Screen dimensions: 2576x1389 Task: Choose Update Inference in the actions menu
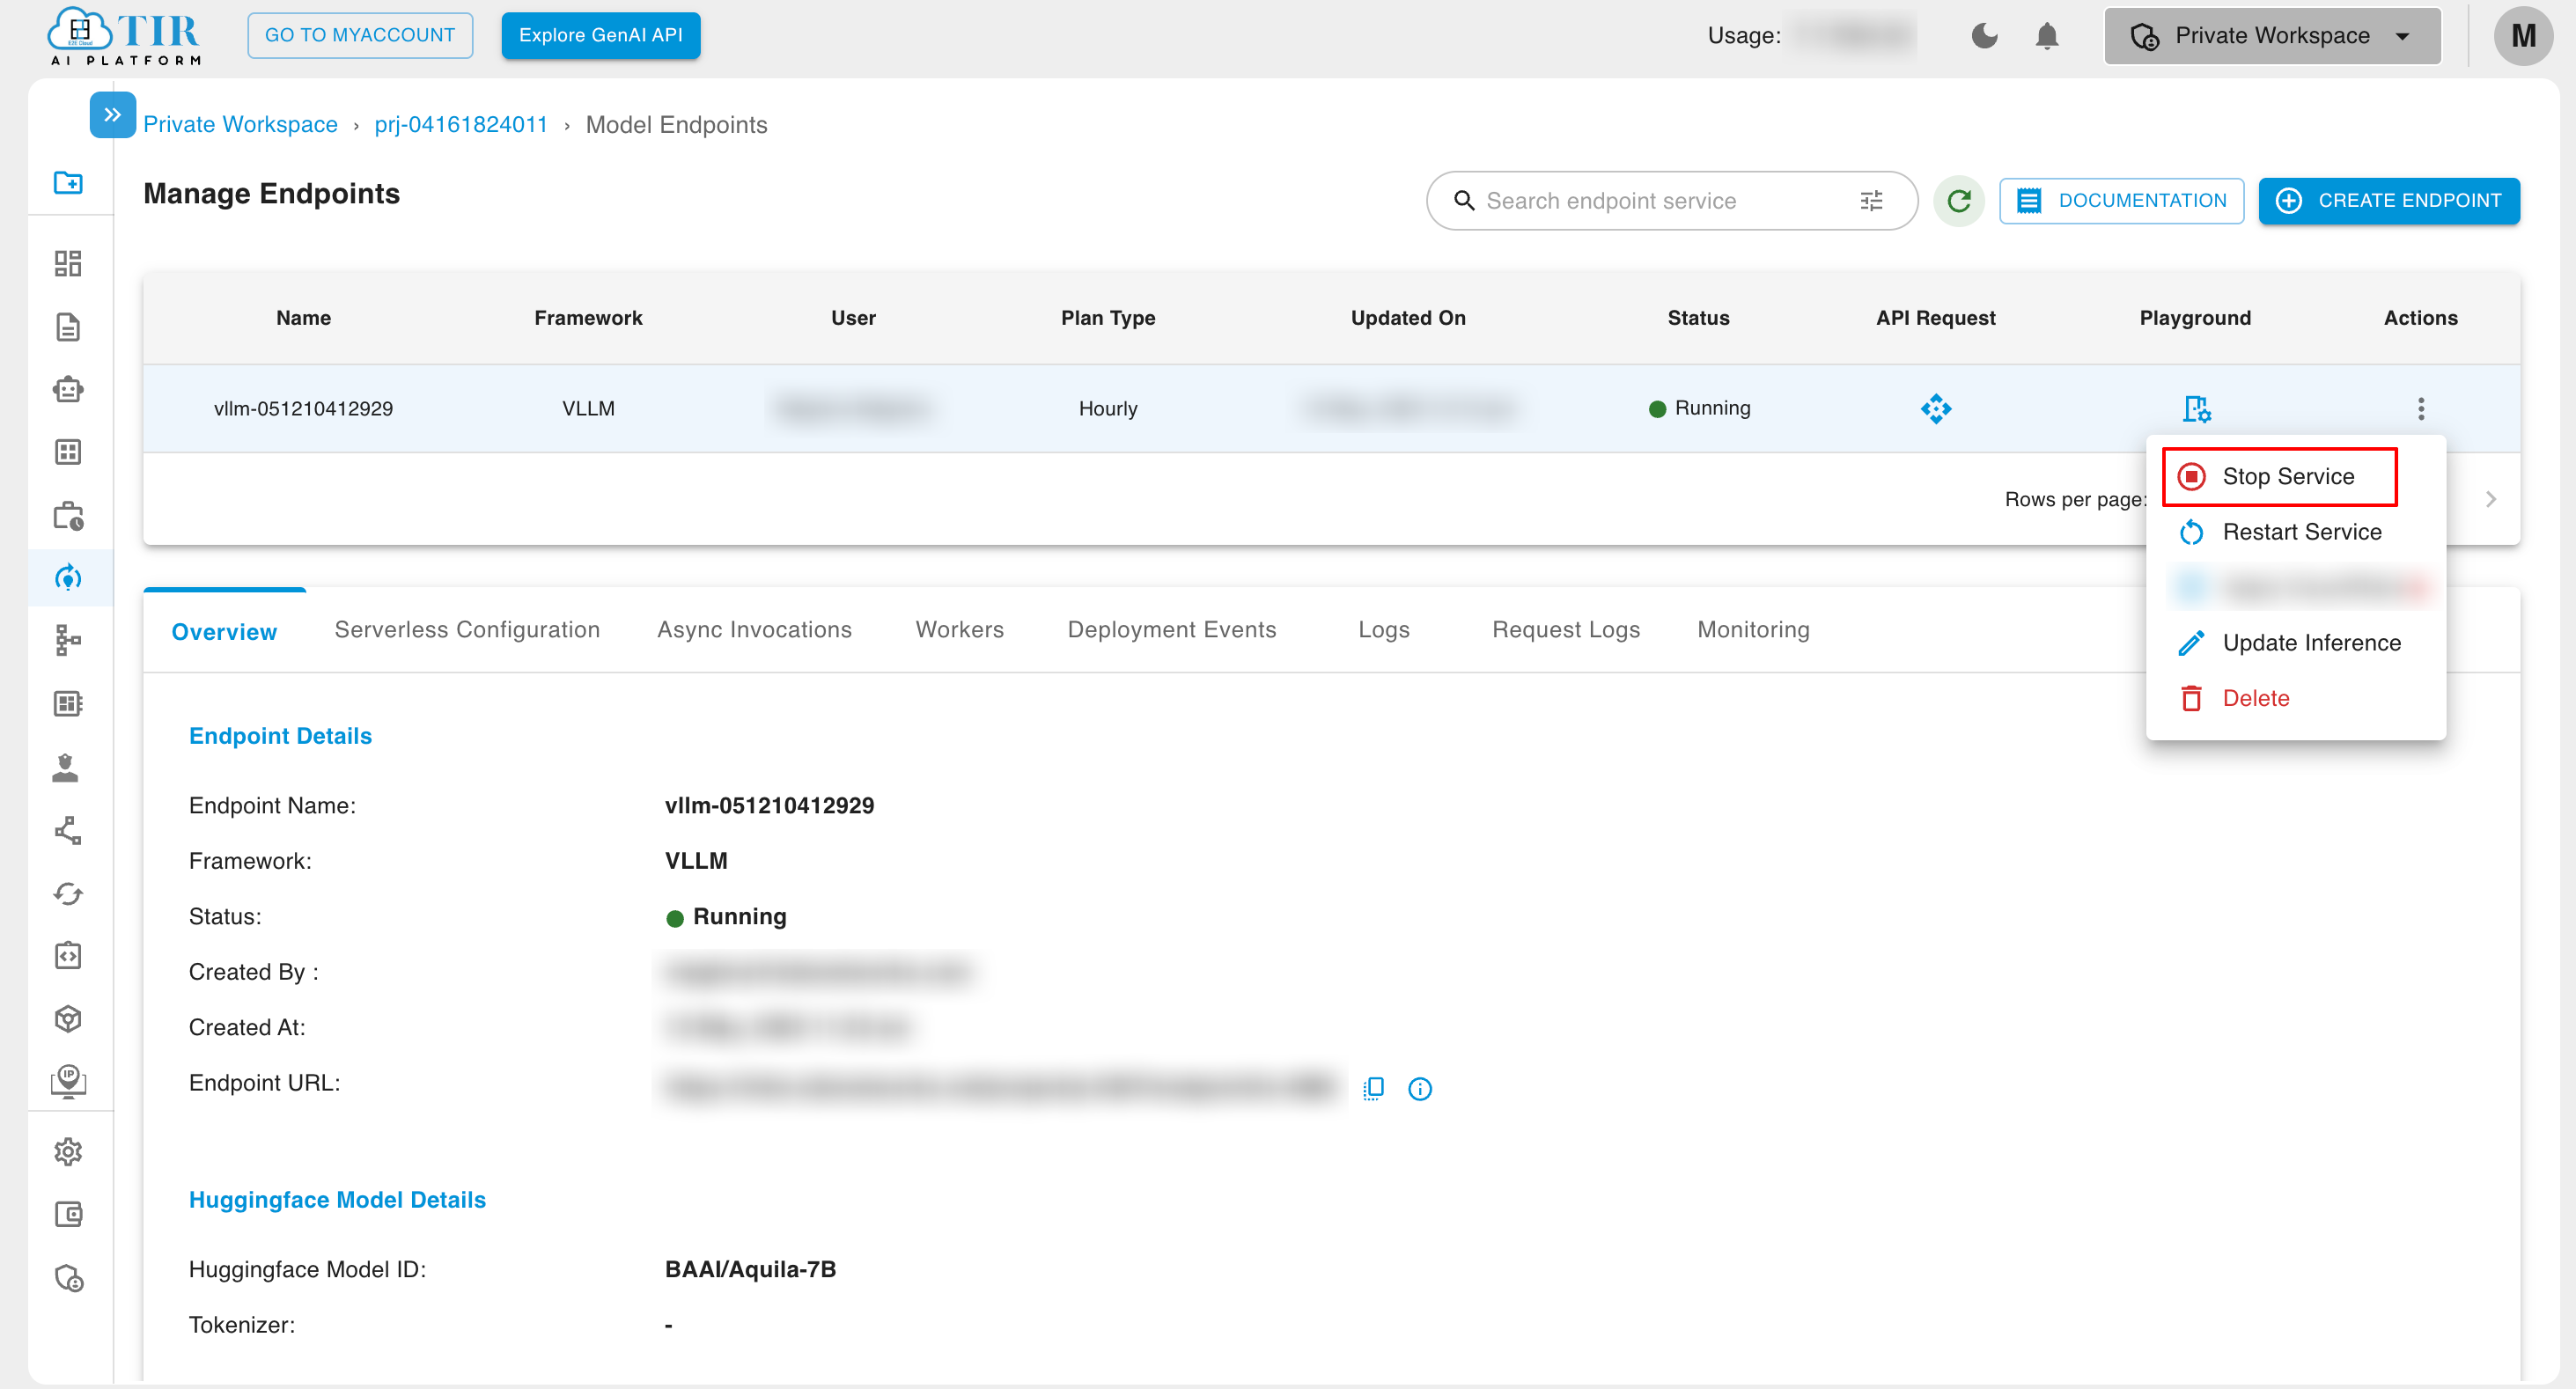[x=2295, y=643]
